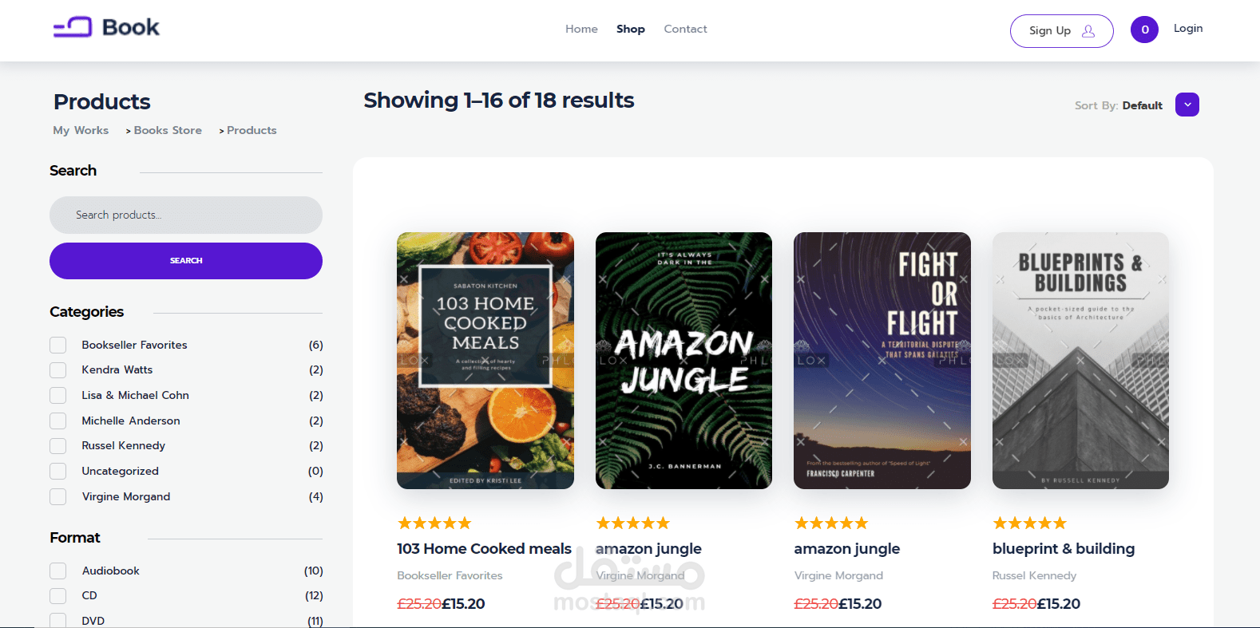
Task: Go to the Home menu item
Action: pyautogui.click(x=581, y=29)
